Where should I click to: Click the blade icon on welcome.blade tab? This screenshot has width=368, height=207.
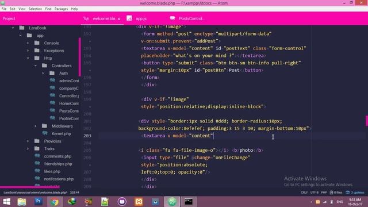tap(86, 18)
